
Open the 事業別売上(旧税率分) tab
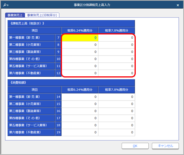(42, 15)
